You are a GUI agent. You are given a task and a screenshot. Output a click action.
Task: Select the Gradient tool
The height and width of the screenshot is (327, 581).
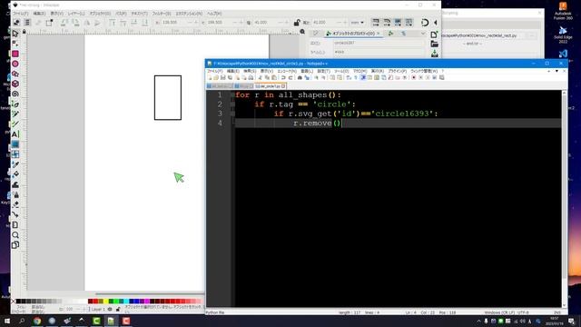click(x=15, y=144)
